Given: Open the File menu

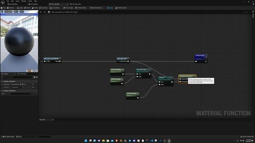Looking at the screenshot, I should pos(8,1).
